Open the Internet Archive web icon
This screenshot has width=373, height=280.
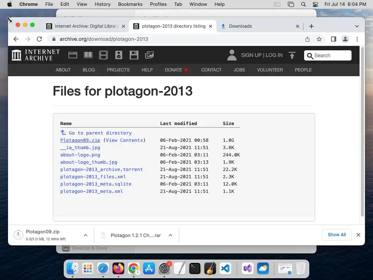(73, 55)
